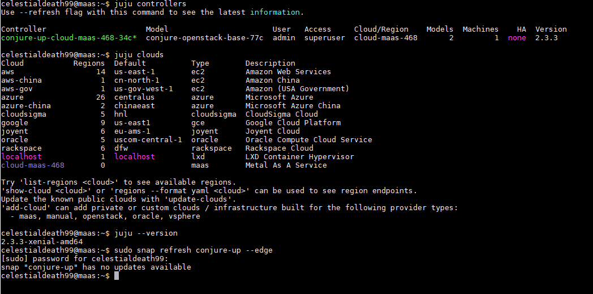
Task: Click the 'sudo snap refresh conjure-up --edge' command
Action: (194, 250)
